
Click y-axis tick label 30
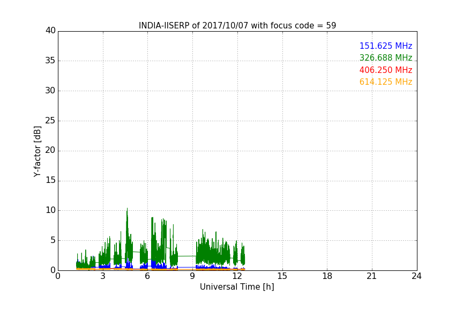[x=50, y=91]
